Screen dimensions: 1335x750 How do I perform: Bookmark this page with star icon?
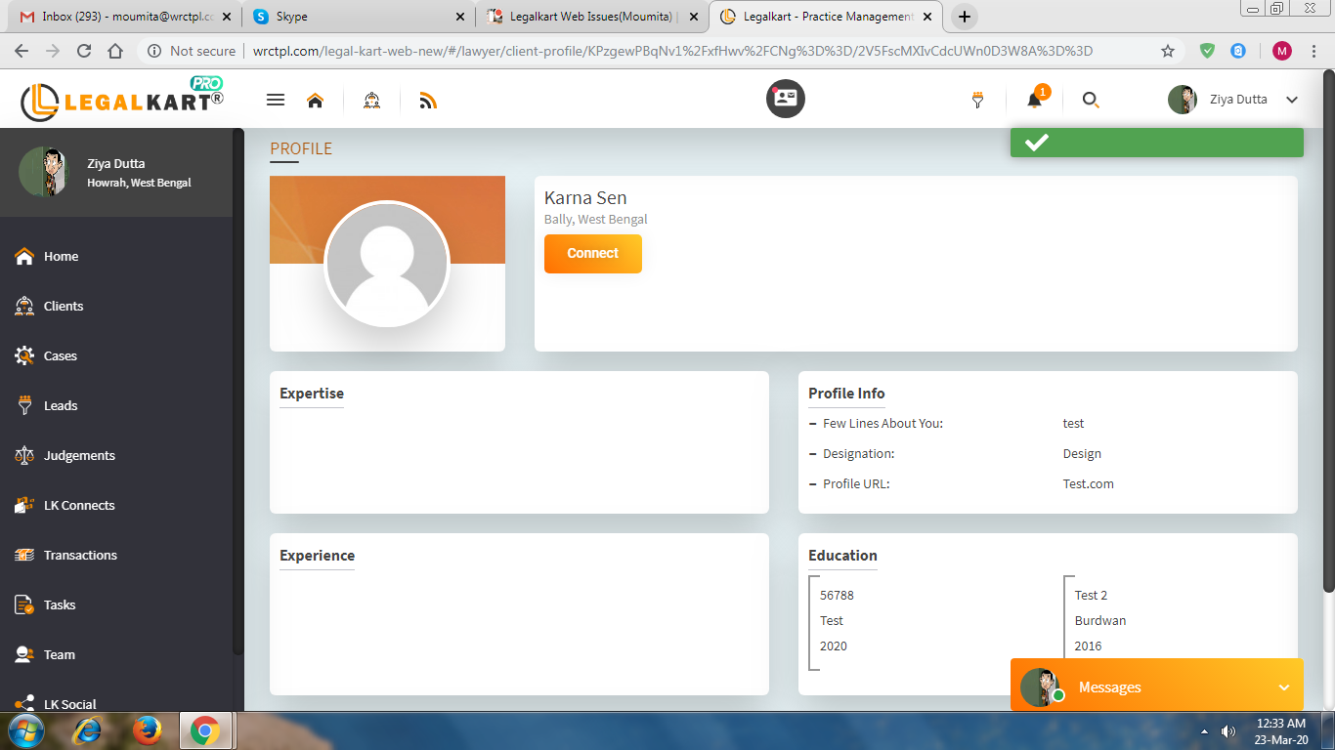point(1167,51)
